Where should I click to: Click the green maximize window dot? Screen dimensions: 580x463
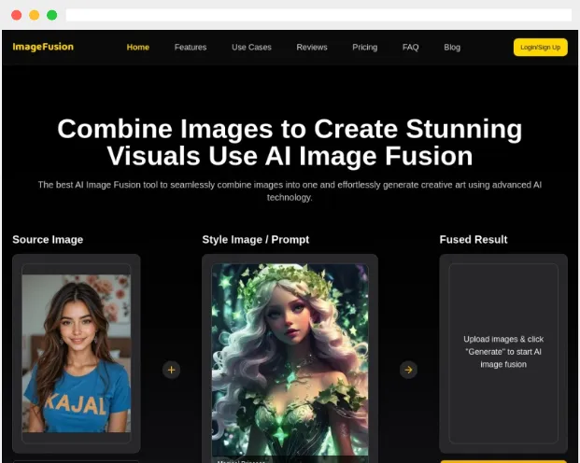(51, 15)
